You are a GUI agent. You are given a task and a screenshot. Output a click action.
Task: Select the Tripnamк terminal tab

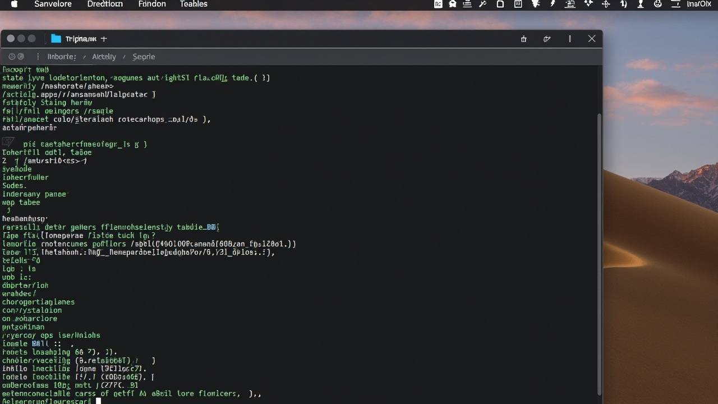81,39
